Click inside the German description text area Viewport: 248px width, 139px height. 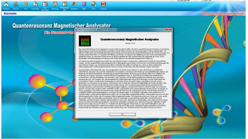click(124, 78)
